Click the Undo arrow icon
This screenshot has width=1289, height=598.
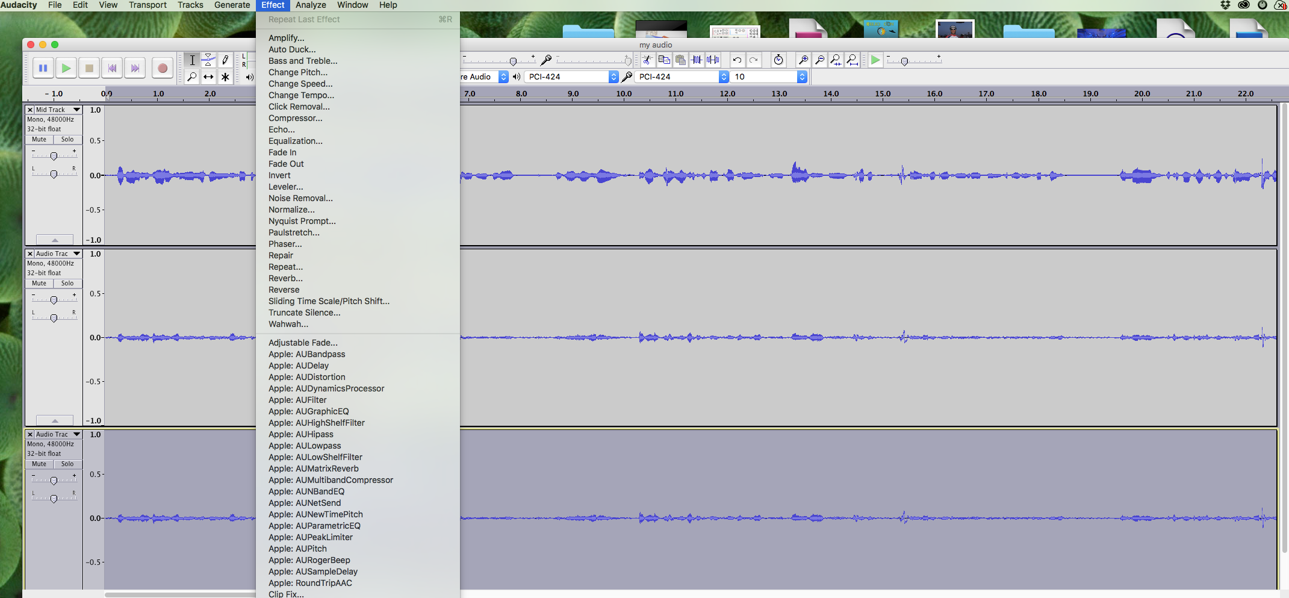coord(737,60)
